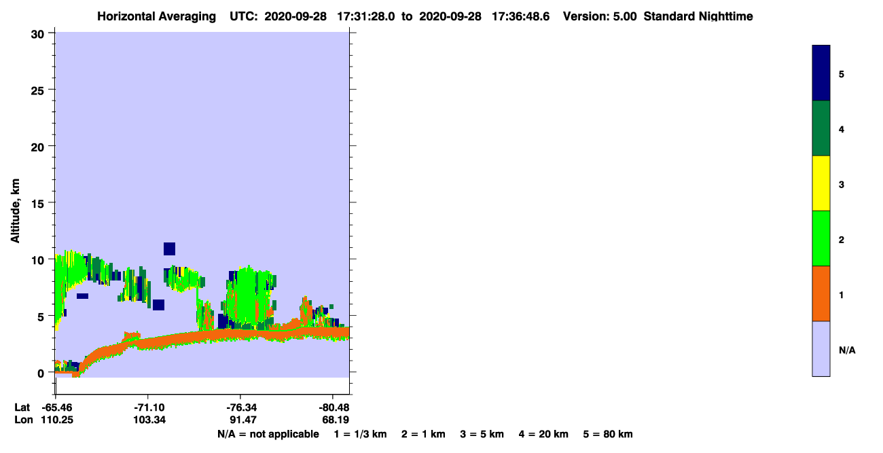Click the longitude value 68.19

pos(336,420)
